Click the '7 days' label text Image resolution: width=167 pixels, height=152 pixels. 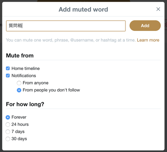coord(18,131)
